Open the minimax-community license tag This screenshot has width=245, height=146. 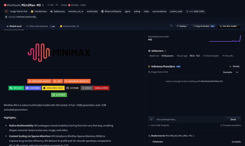21,17
